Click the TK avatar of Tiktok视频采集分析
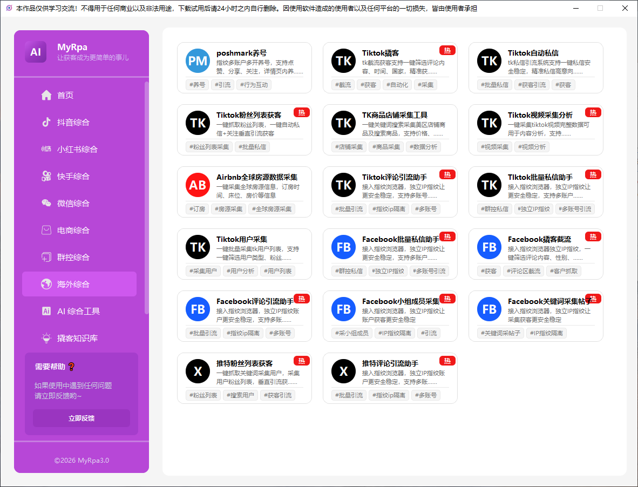The height and width of the screenshot is (487, 638). point(489,123)
